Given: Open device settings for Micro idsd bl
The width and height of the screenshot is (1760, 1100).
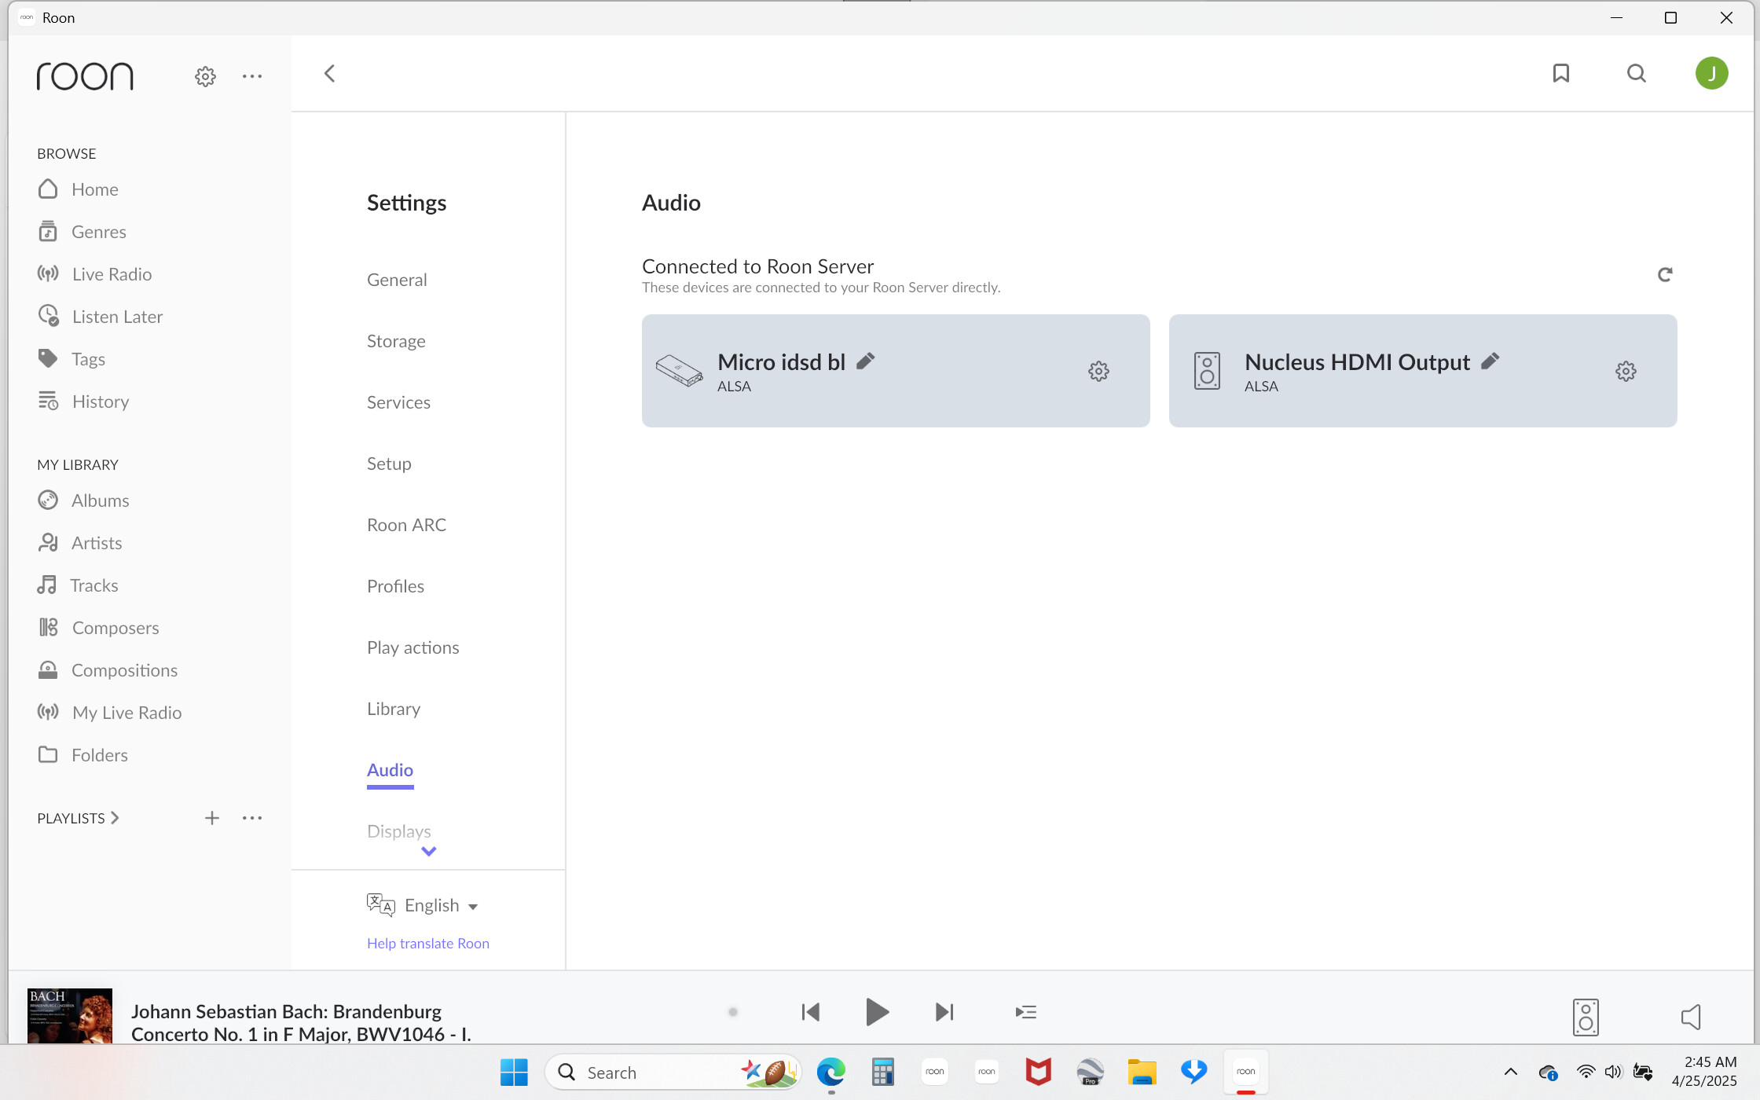Looking at the screenshot, I should (x=1098, y=371).
